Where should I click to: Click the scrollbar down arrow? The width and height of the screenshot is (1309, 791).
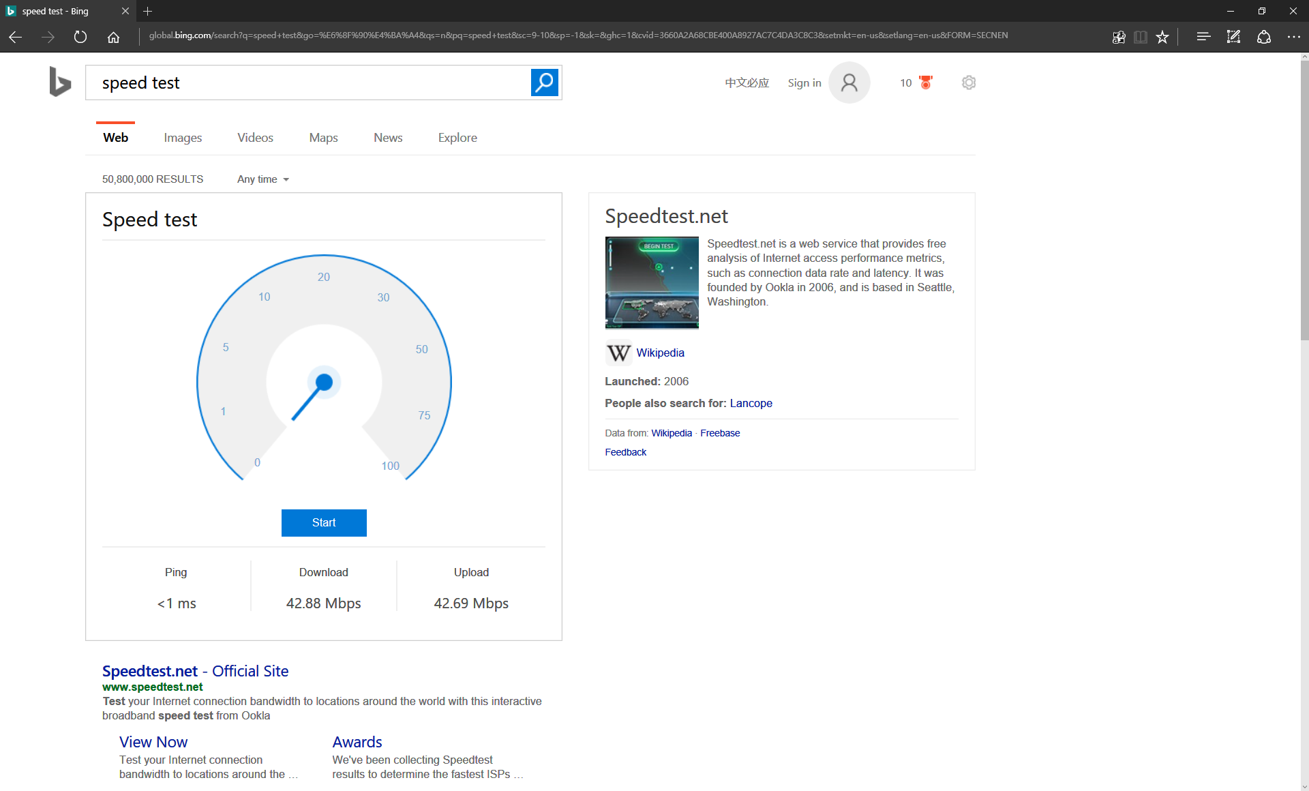(x=1304, y=786)
